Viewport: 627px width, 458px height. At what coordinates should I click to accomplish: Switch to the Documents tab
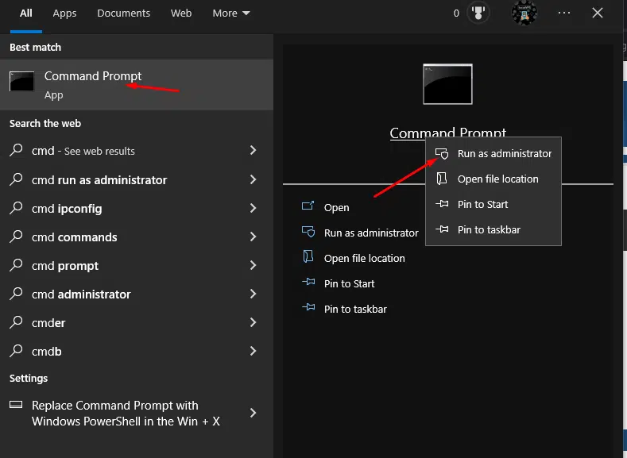[123, 13]
